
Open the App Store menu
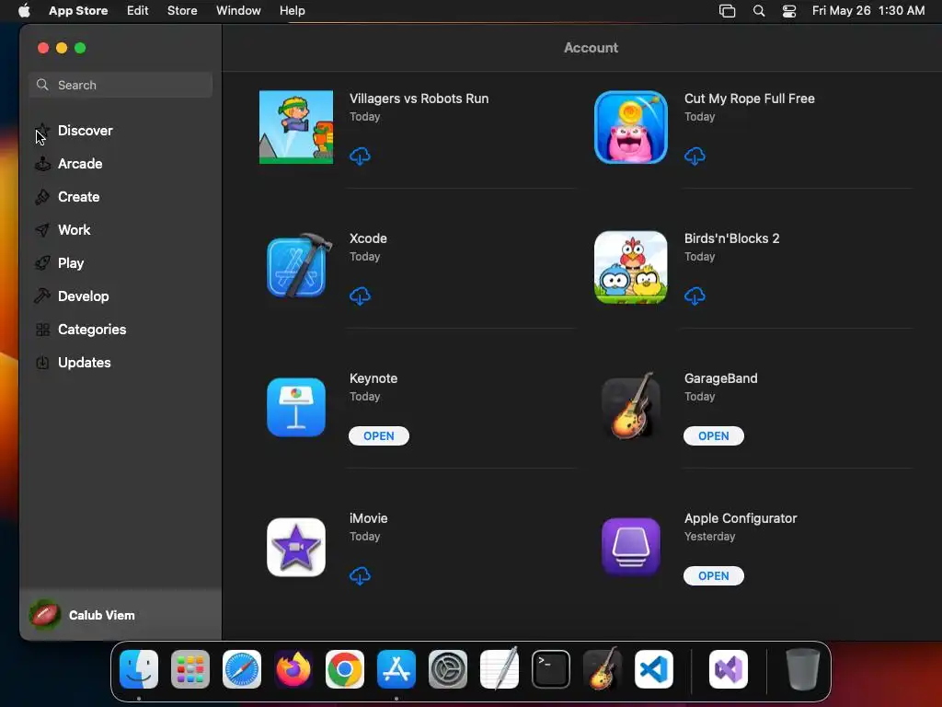pos(78,11)
